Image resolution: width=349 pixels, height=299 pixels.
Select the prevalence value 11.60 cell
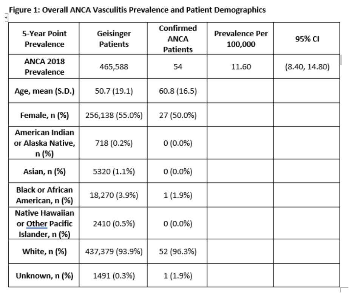241,67
